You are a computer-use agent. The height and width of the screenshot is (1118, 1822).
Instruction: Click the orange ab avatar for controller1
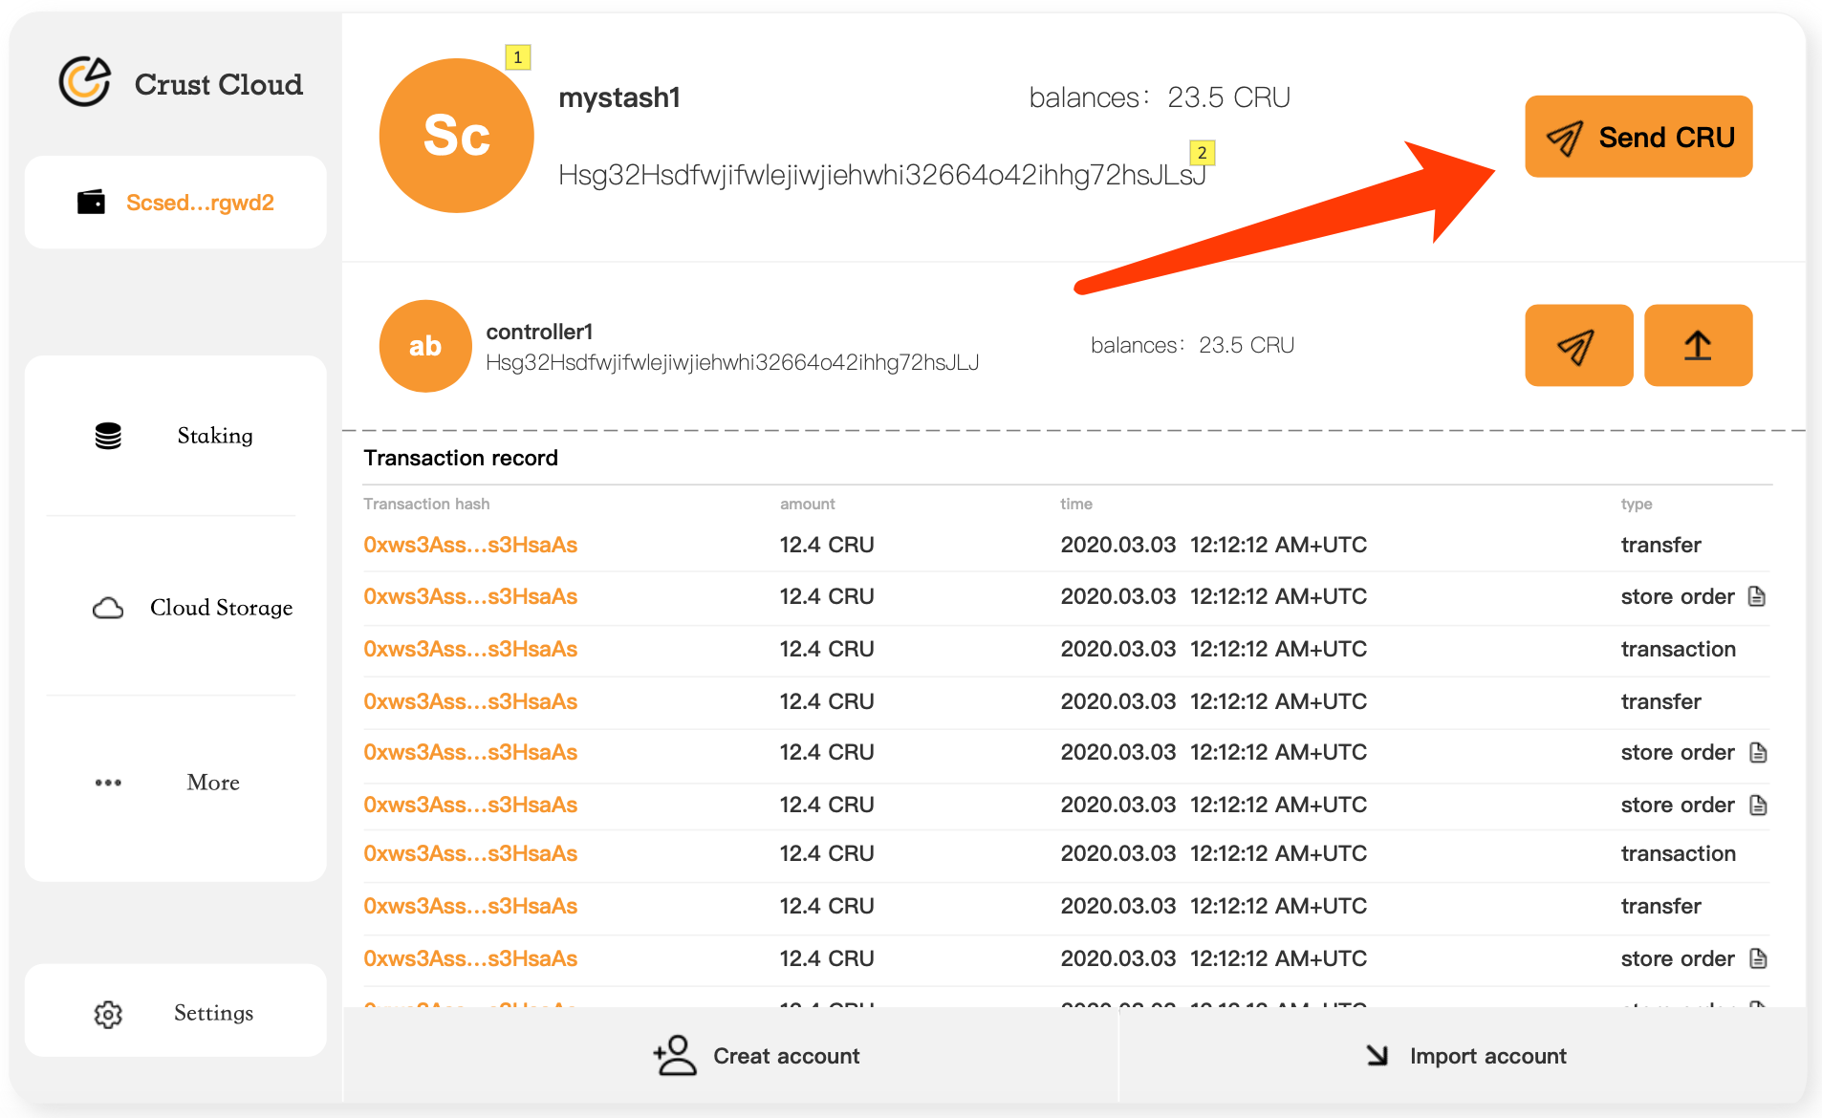[x=424, y=346]
